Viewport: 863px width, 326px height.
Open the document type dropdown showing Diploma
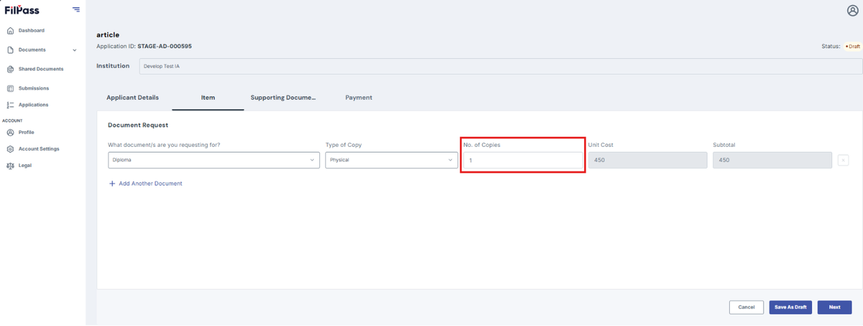click(214, 160)
